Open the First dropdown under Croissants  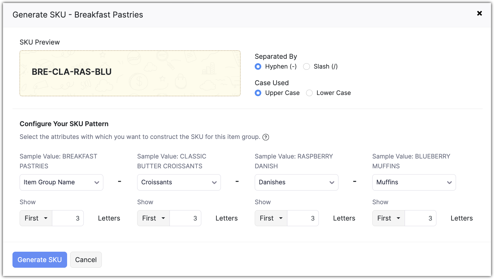click(x=153, y=218)
